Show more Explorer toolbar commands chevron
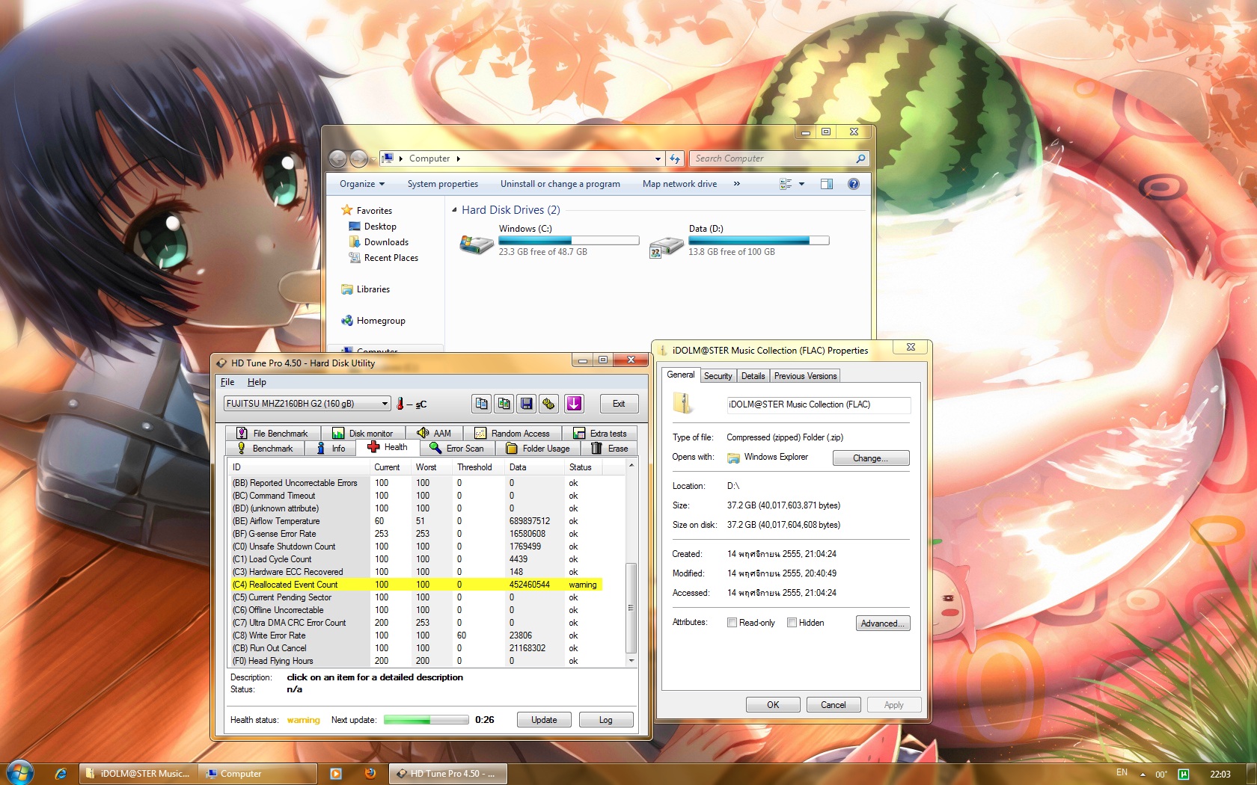Screen dimensions: 1257x785 [x=736, y=184]
